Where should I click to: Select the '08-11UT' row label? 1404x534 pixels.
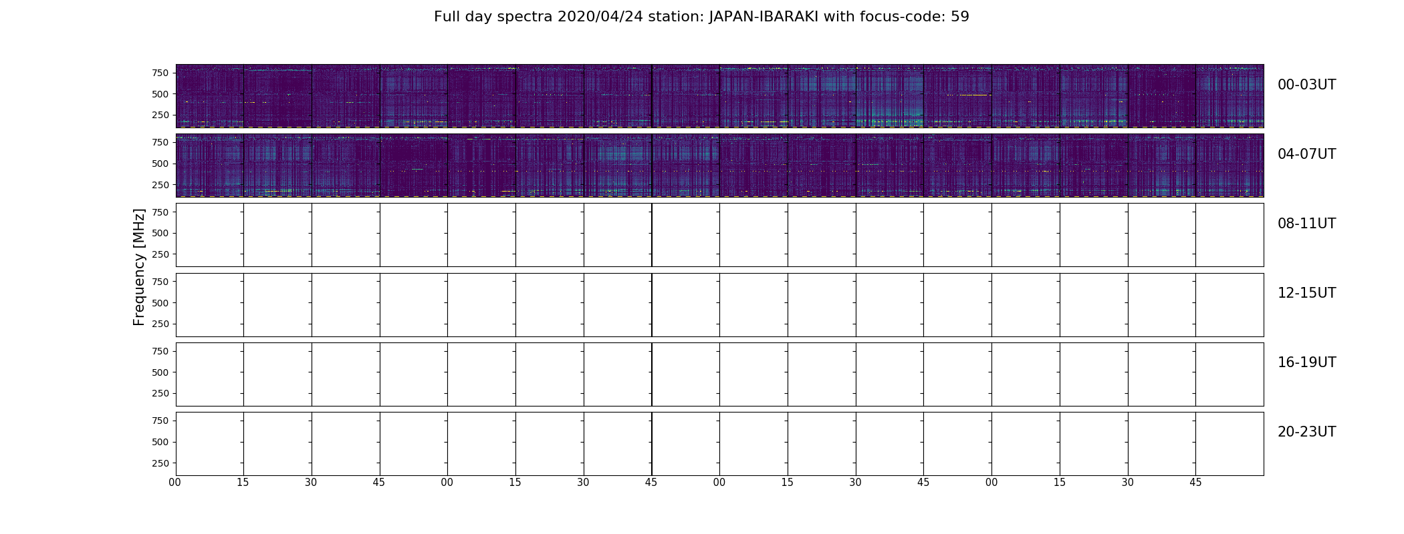[1306, 224]
